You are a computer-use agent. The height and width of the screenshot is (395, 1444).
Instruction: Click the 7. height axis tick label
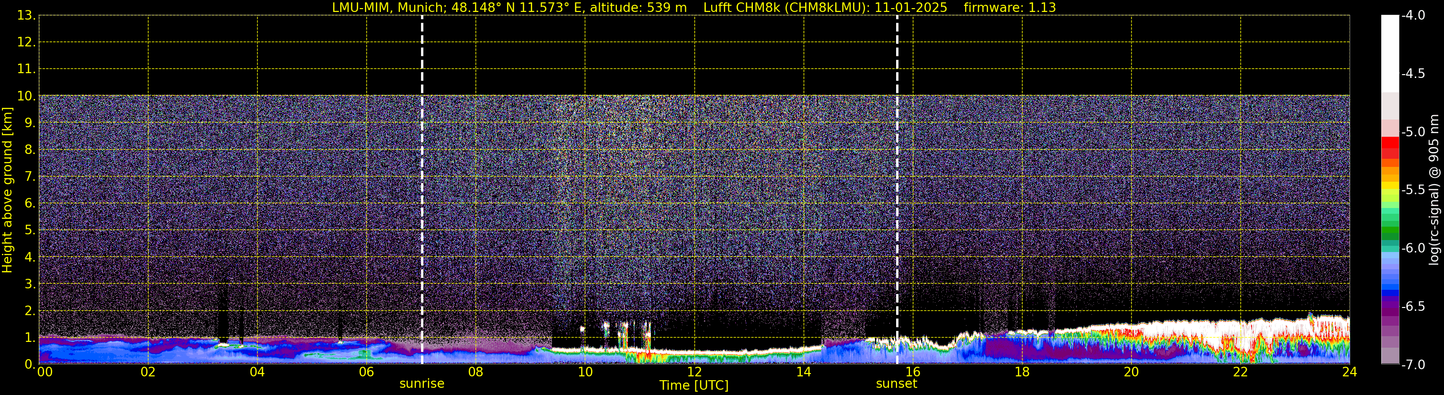[x=30, y=177]
